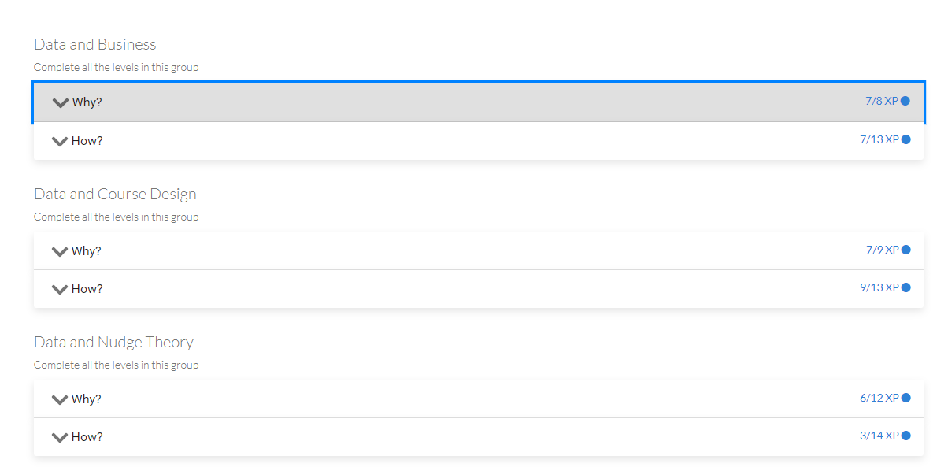Expand the How? chevron under Data and Business

coord(60,141)
